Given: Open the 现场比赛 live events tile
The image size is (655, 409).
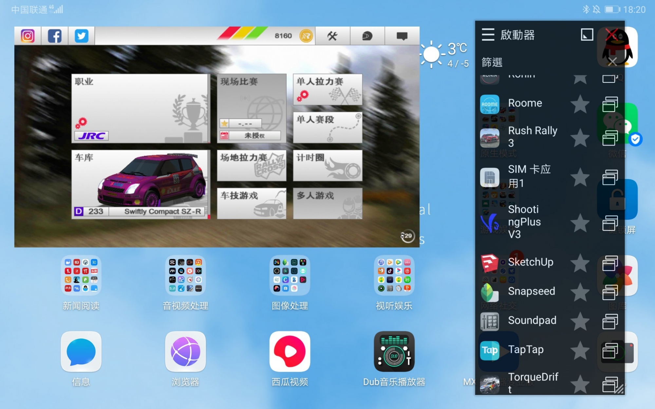Looking at the screenshot, I should [252, 108].
